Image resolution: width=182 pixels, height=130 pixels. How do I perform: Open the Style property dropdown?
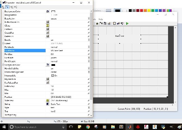tap(89, 108)
